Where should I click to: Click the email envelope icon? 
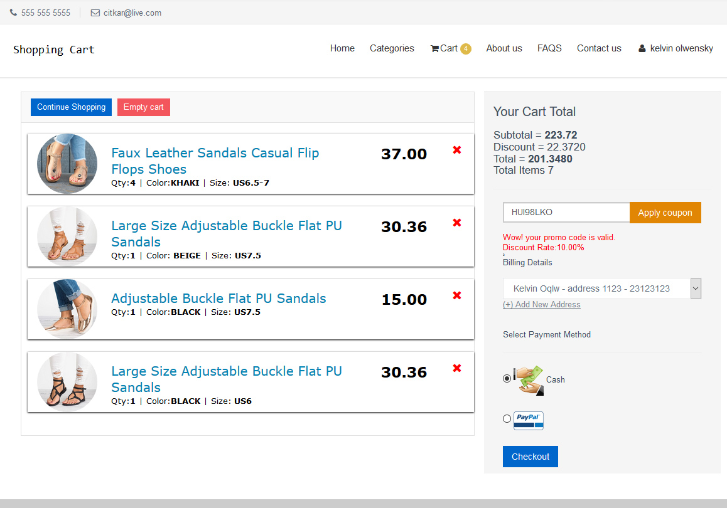tap(95, 13)
